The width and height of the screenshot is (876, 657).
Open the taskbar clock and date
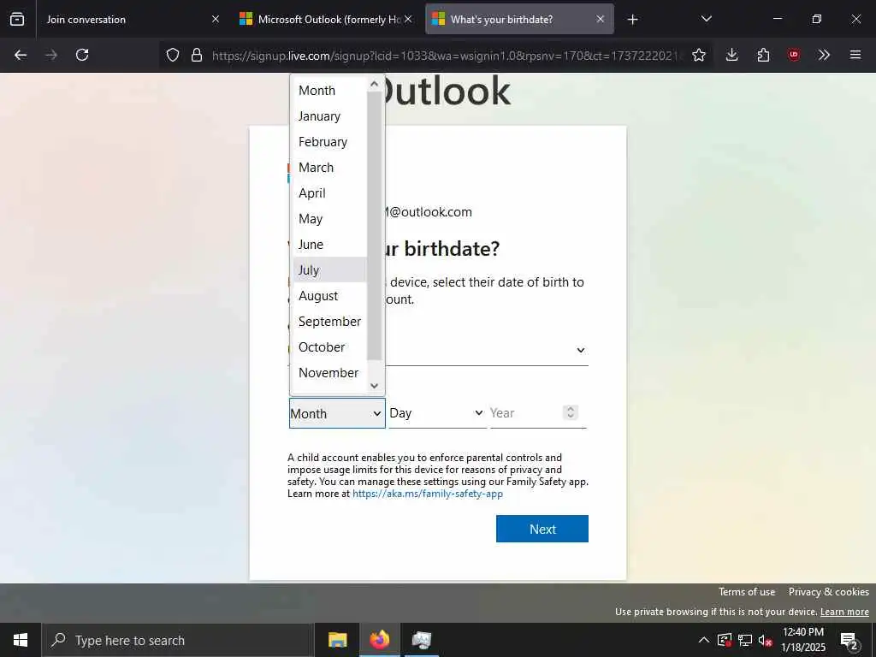pos(802,640)
